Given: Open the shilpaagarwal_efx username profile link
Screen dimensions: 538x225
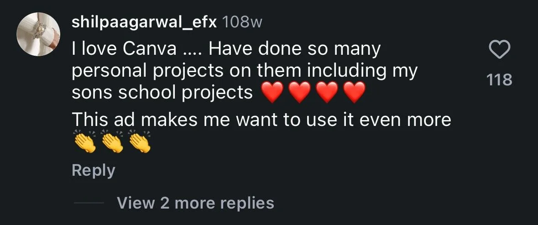Looking at the screenshot, I should pos(145,23).
